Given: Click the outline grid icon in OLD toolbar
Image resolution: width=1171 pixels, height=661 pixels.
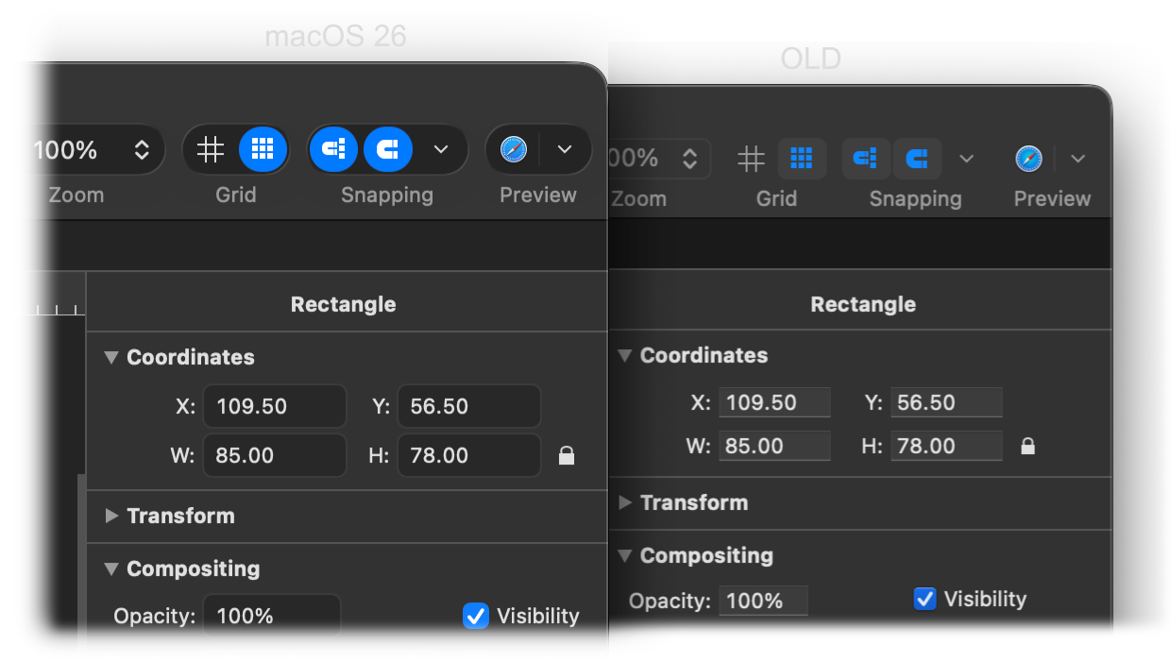Looking at the screenshot, I should pyautogui.click(x=751, y=159).
